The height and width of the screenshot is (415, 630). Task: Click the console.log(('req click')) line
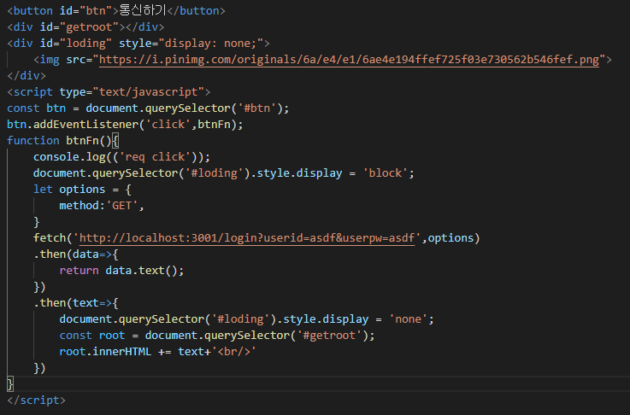(x=121, y=157)
